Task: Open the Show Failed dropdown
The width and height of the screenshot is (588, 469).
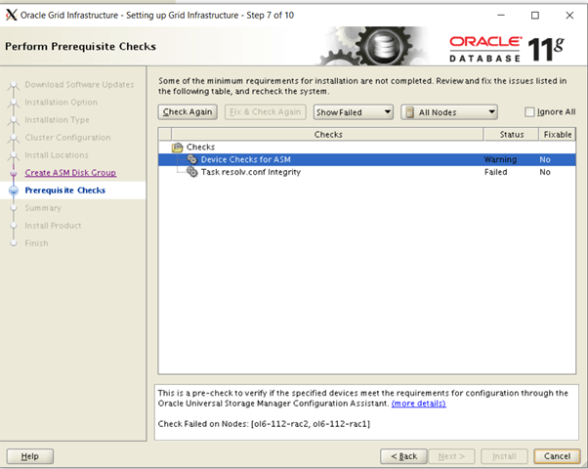Action: (353, 112)
